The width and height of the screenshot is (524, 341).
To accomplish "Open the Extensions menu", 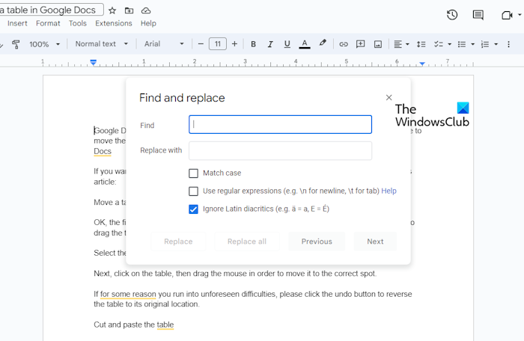I will coord(113,23).
